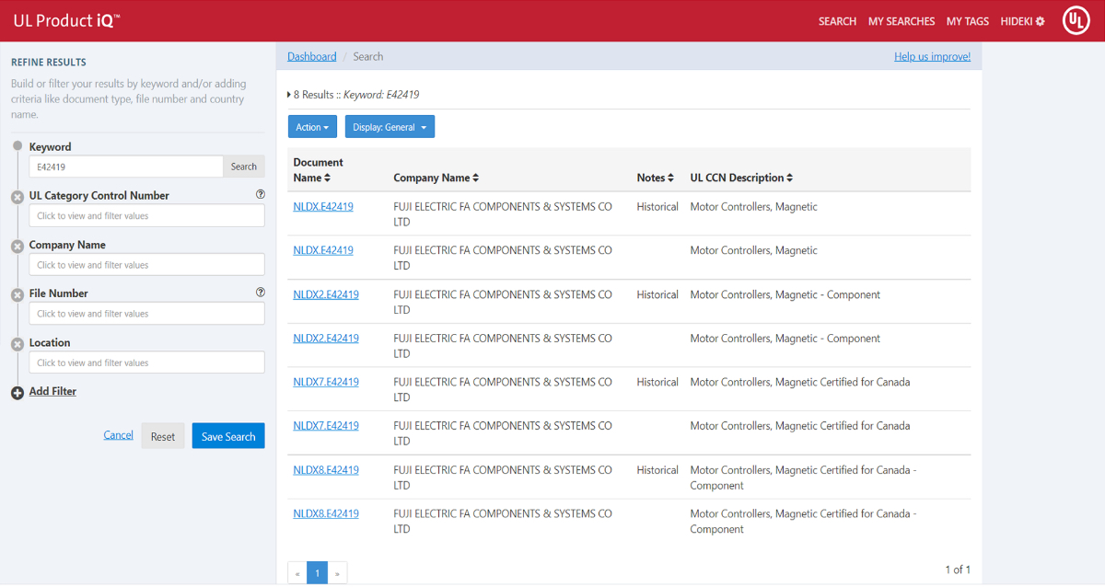The image size is (1105, 587).
Task: Open the Display: General dropdown
Action: pos(390,127)
